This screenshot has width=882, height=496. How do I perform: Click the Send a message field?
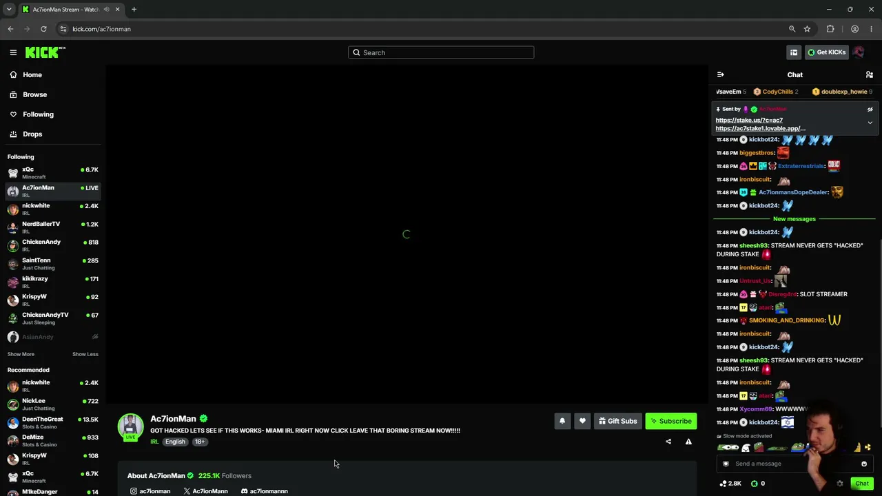(794, 464)
